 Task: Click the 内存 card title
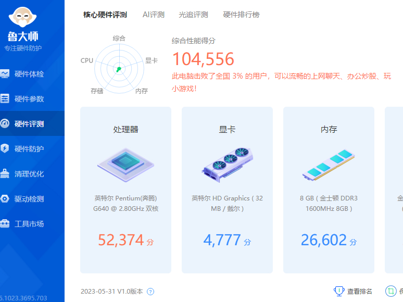tap(329, 129)
